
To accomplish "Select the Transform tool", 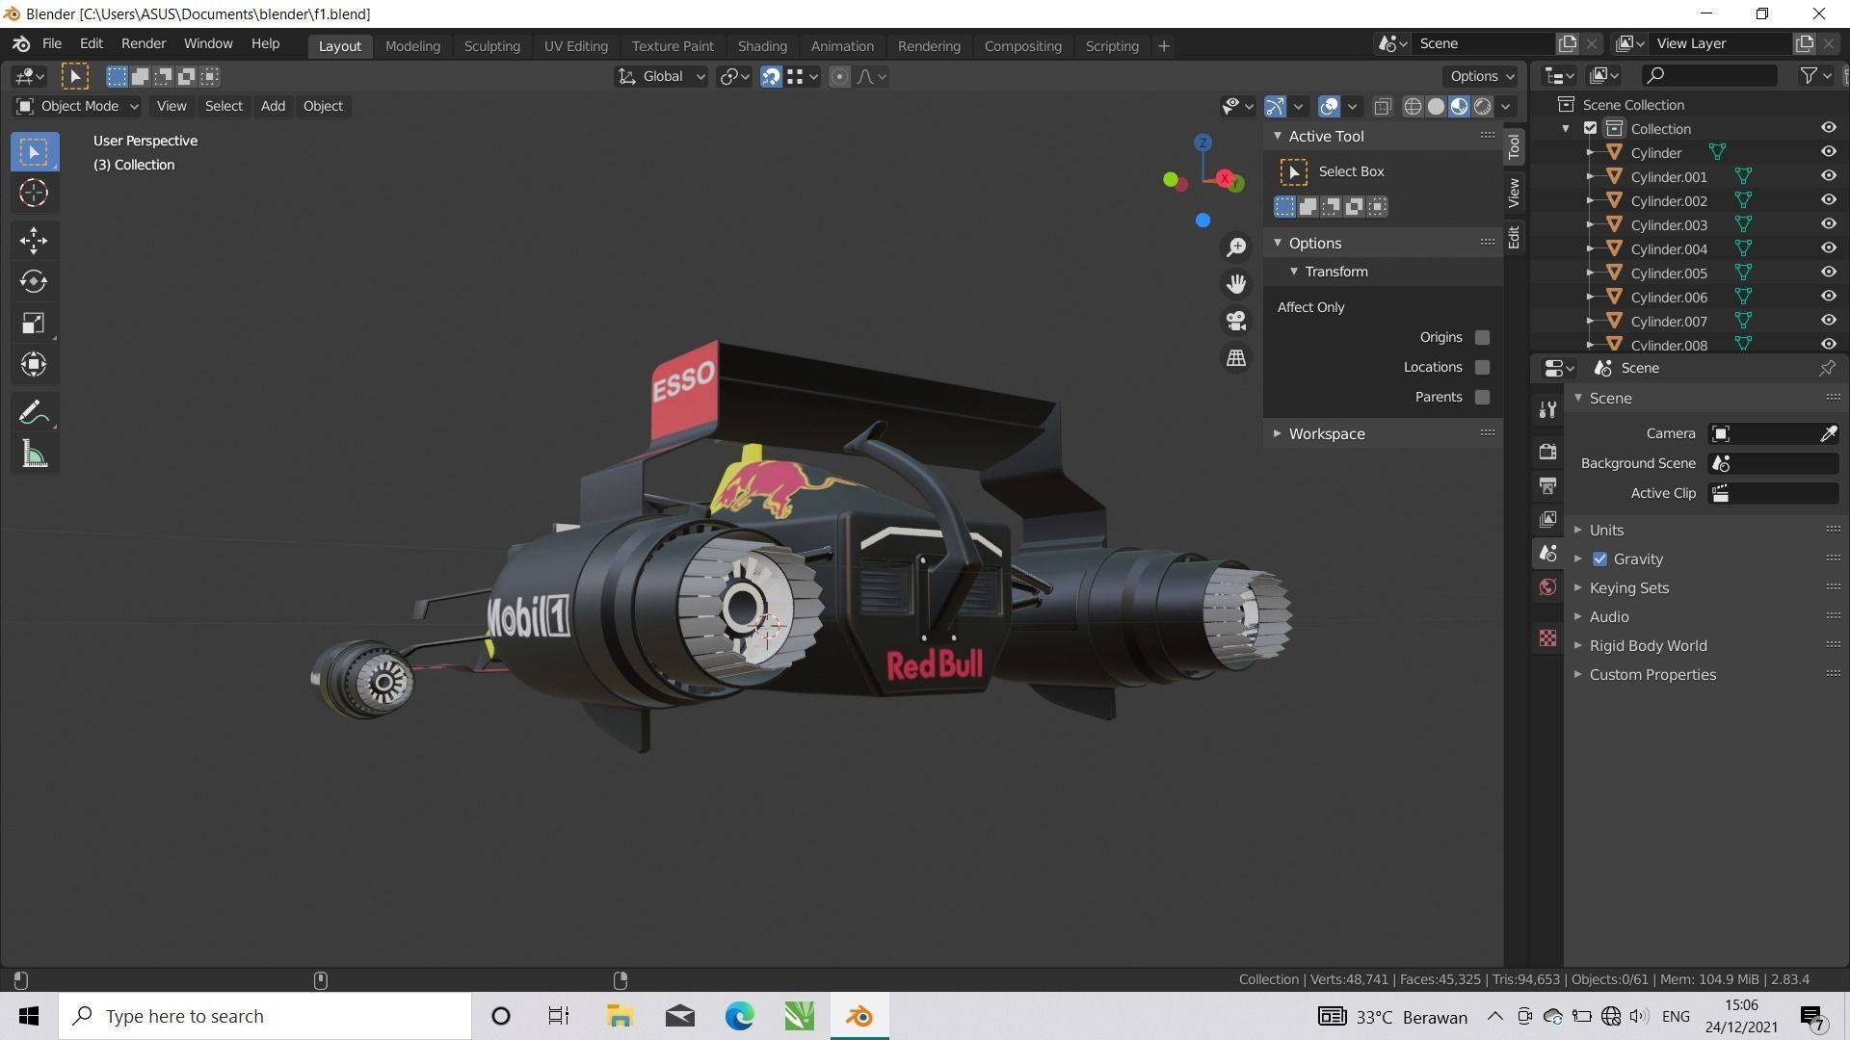I will (x=34, y=364).
